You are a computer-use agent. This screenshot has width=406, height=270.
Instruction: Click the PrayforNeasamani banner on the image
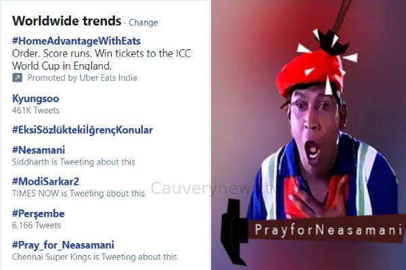coord(327,230)
